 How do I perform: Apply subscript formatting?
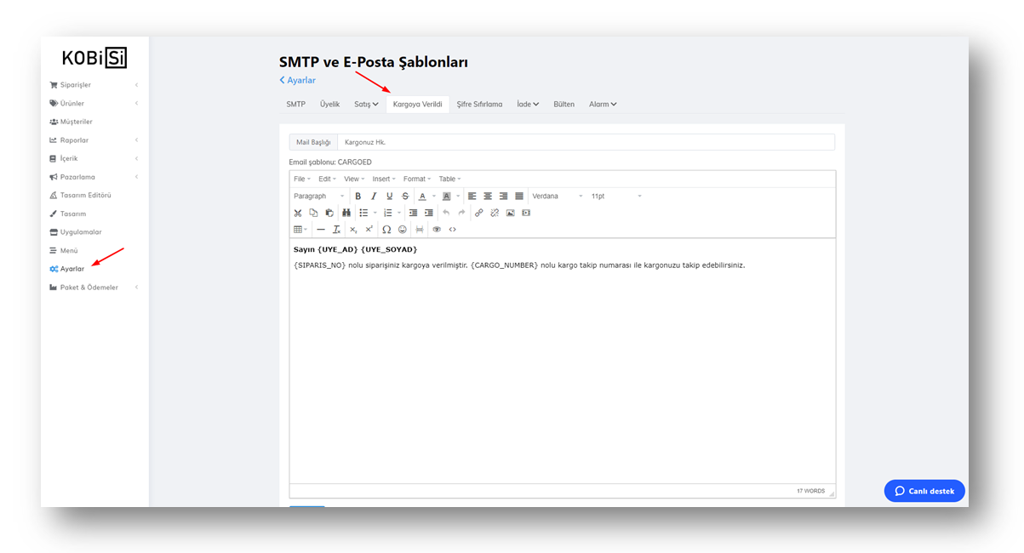tap(353, 229)
